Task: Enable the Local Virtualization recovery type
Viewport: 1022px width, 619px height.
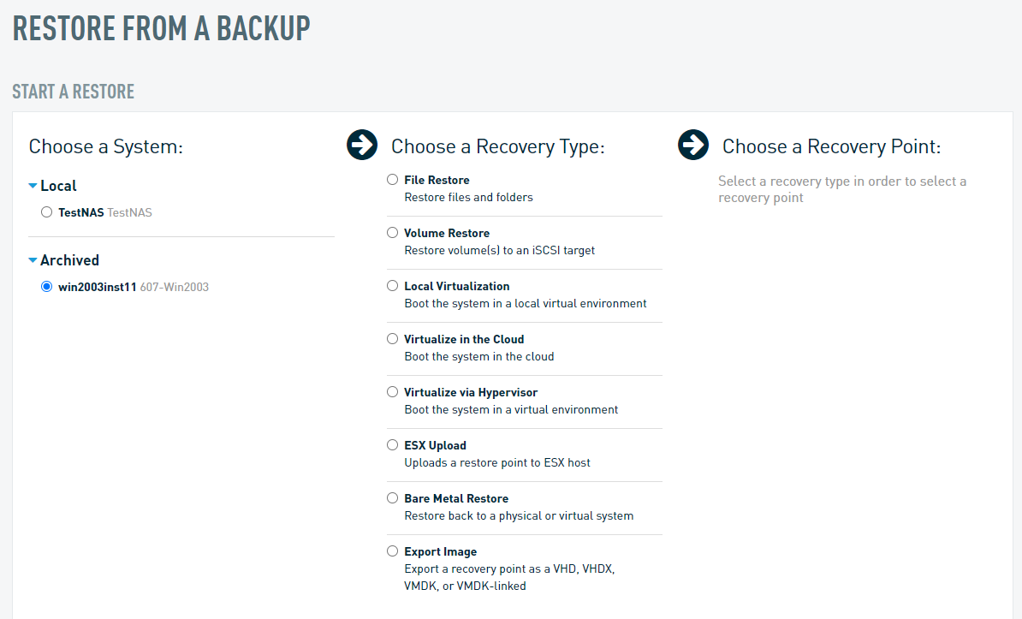Action: (392, 285)
